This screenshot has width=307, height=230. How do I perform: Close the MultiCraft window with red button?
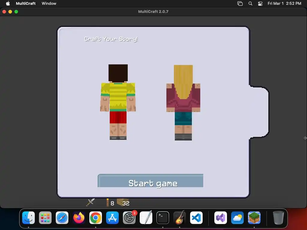tap(4, 12)
